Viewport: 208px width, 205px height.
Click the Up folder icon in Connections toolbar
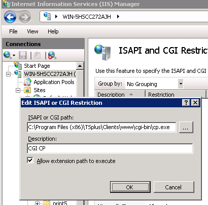37,55
